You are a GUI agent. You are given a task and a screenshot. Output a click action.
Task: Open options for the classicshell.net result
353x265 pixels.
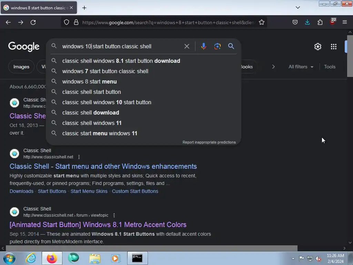click(x=79, y=157)
